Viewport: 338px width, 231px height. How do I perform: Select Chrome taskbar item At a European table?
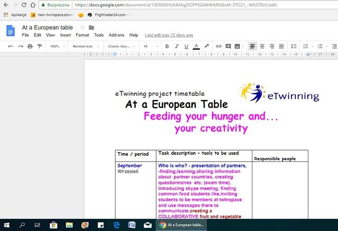tap(181, 225)
